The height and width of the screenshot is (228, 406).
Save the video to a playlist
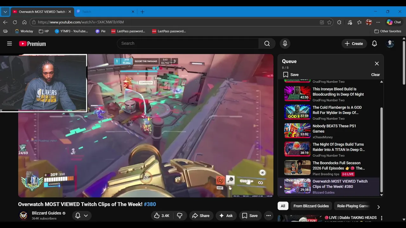point(250,216)
